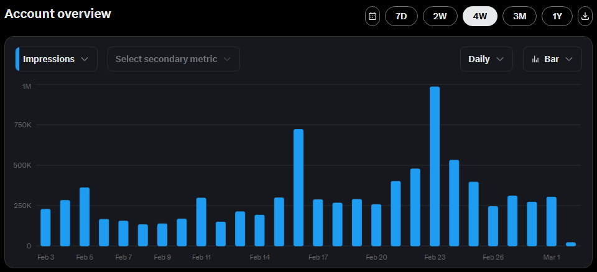The height and width of the screenshot is (272, 597).
Task: Click the download data icon
Action: coord(585,16)
